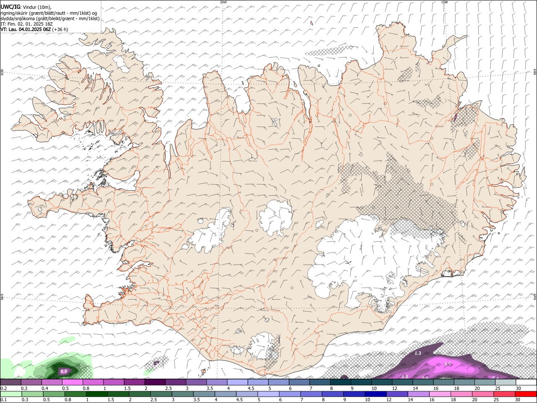Click the 'slydda/snjókoma' legend description line
Image resolution: width=537 pixels, height=403 pixels.
pyautogui.click(x=50, y=18)
